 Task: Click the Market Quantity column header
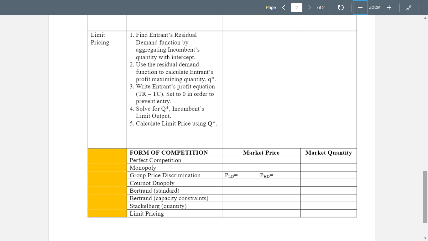[328, 152]
